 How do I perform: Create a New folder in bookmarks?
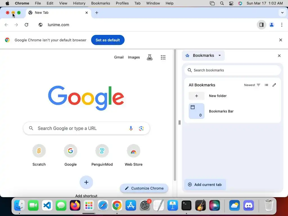(x=233, y=96)
